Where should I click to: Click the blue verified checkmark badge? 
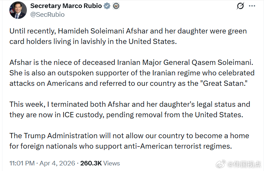pos(107,6)
